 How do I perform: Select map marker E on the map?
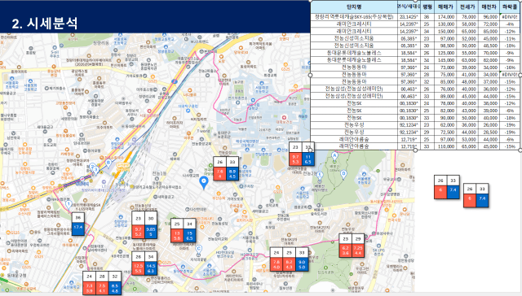[x=320, y=175]
